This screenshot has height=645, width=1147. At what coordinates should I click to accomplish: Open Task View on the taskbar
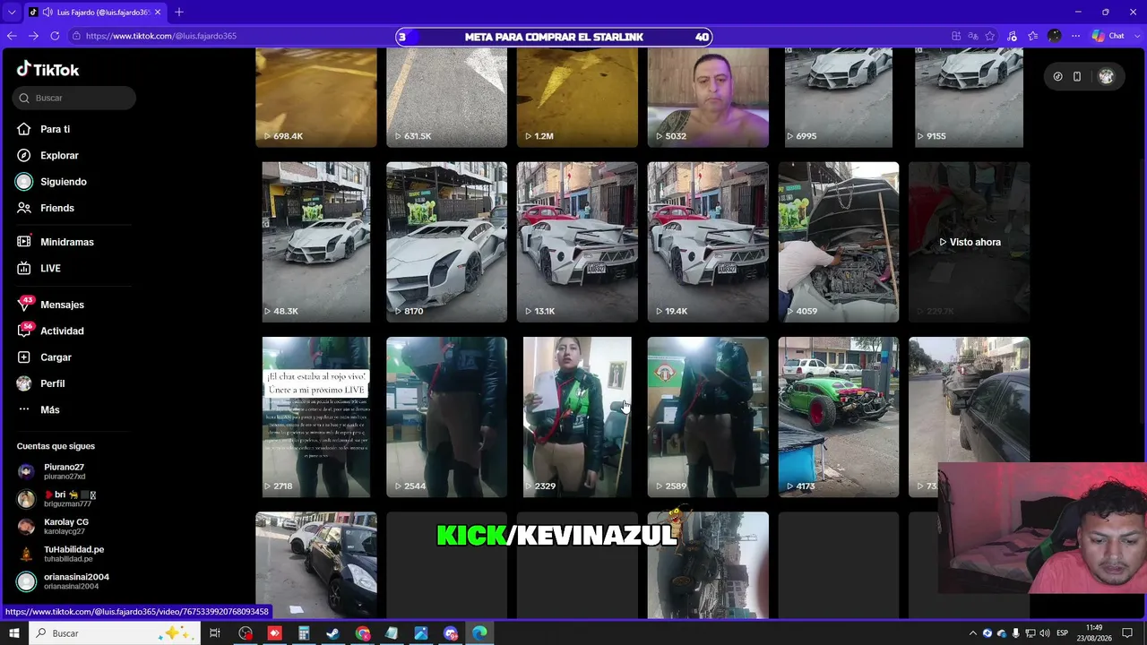[215, 633]
